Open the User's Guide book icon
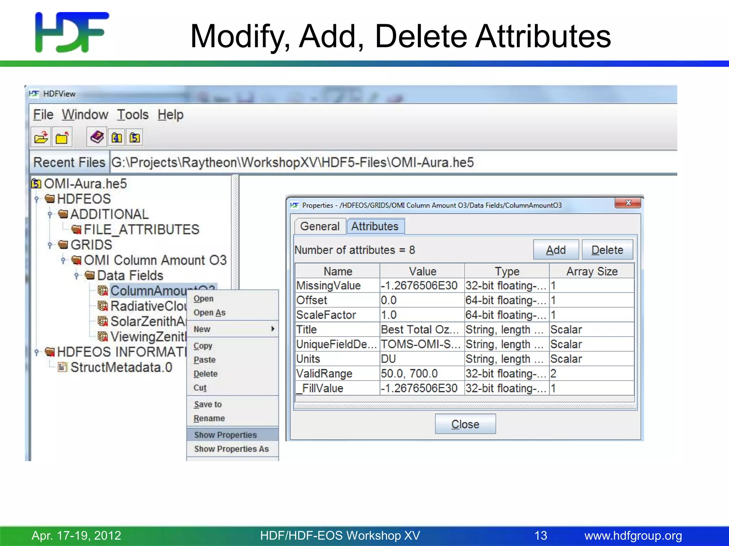 (x=97, y=137)
